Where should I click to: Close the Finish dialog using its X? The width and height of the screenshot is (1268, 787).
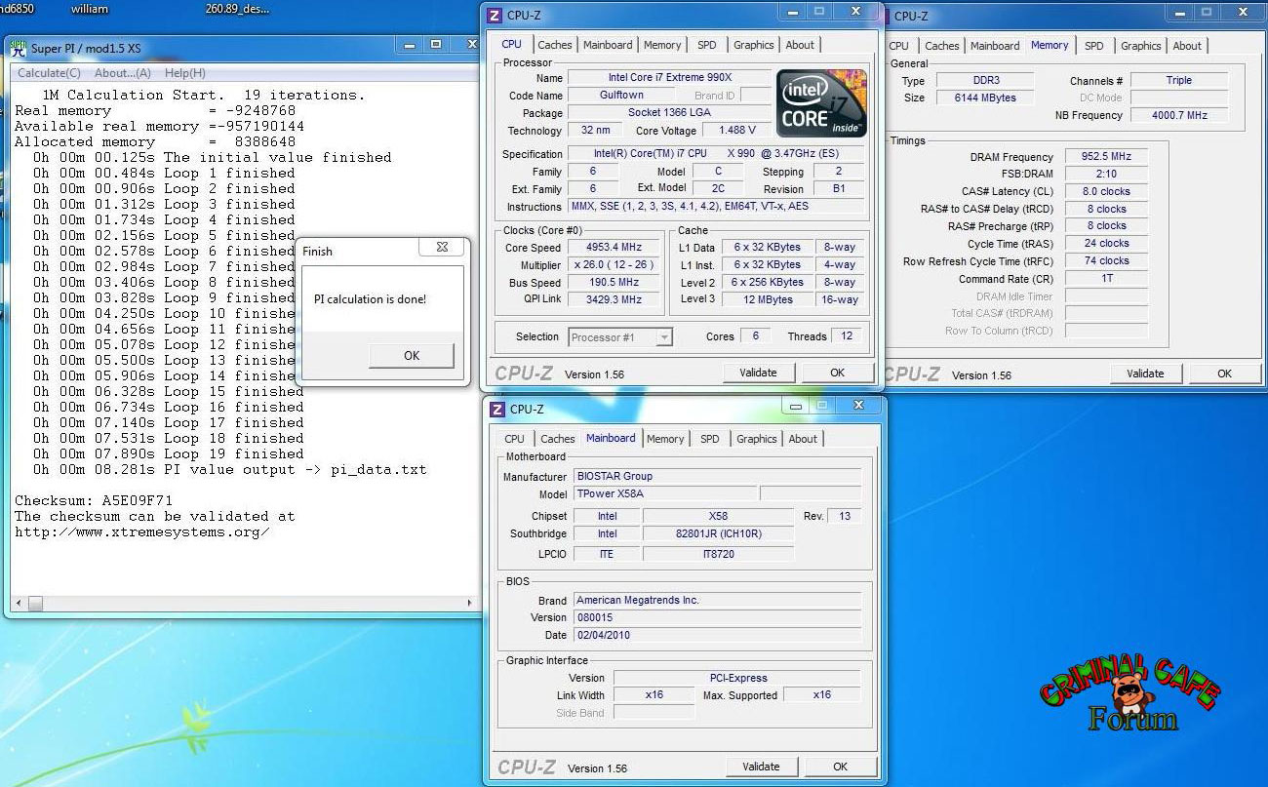tap(441, 248)
